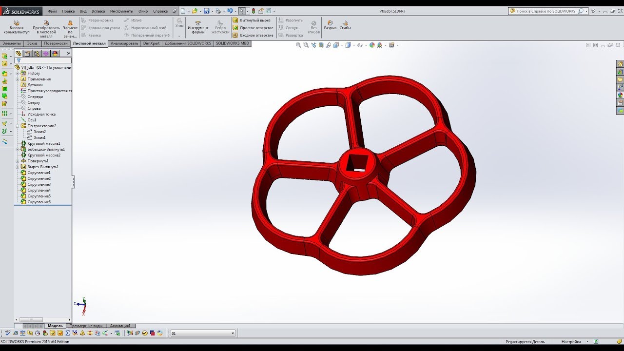Click the Save floppy disk icon
624x351 pixels.
tap(207, 11)
